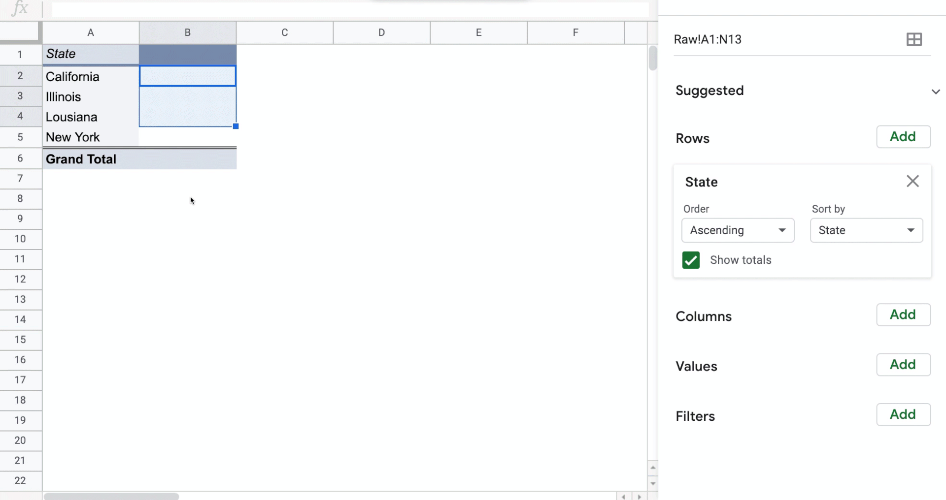Add a field to Columns
Screen dimensions: 946x500
(903, 315)
